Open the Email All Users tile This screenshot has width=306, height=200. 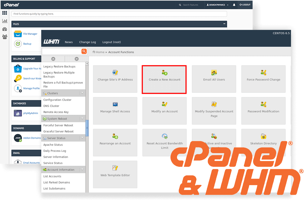pos(214,79)
